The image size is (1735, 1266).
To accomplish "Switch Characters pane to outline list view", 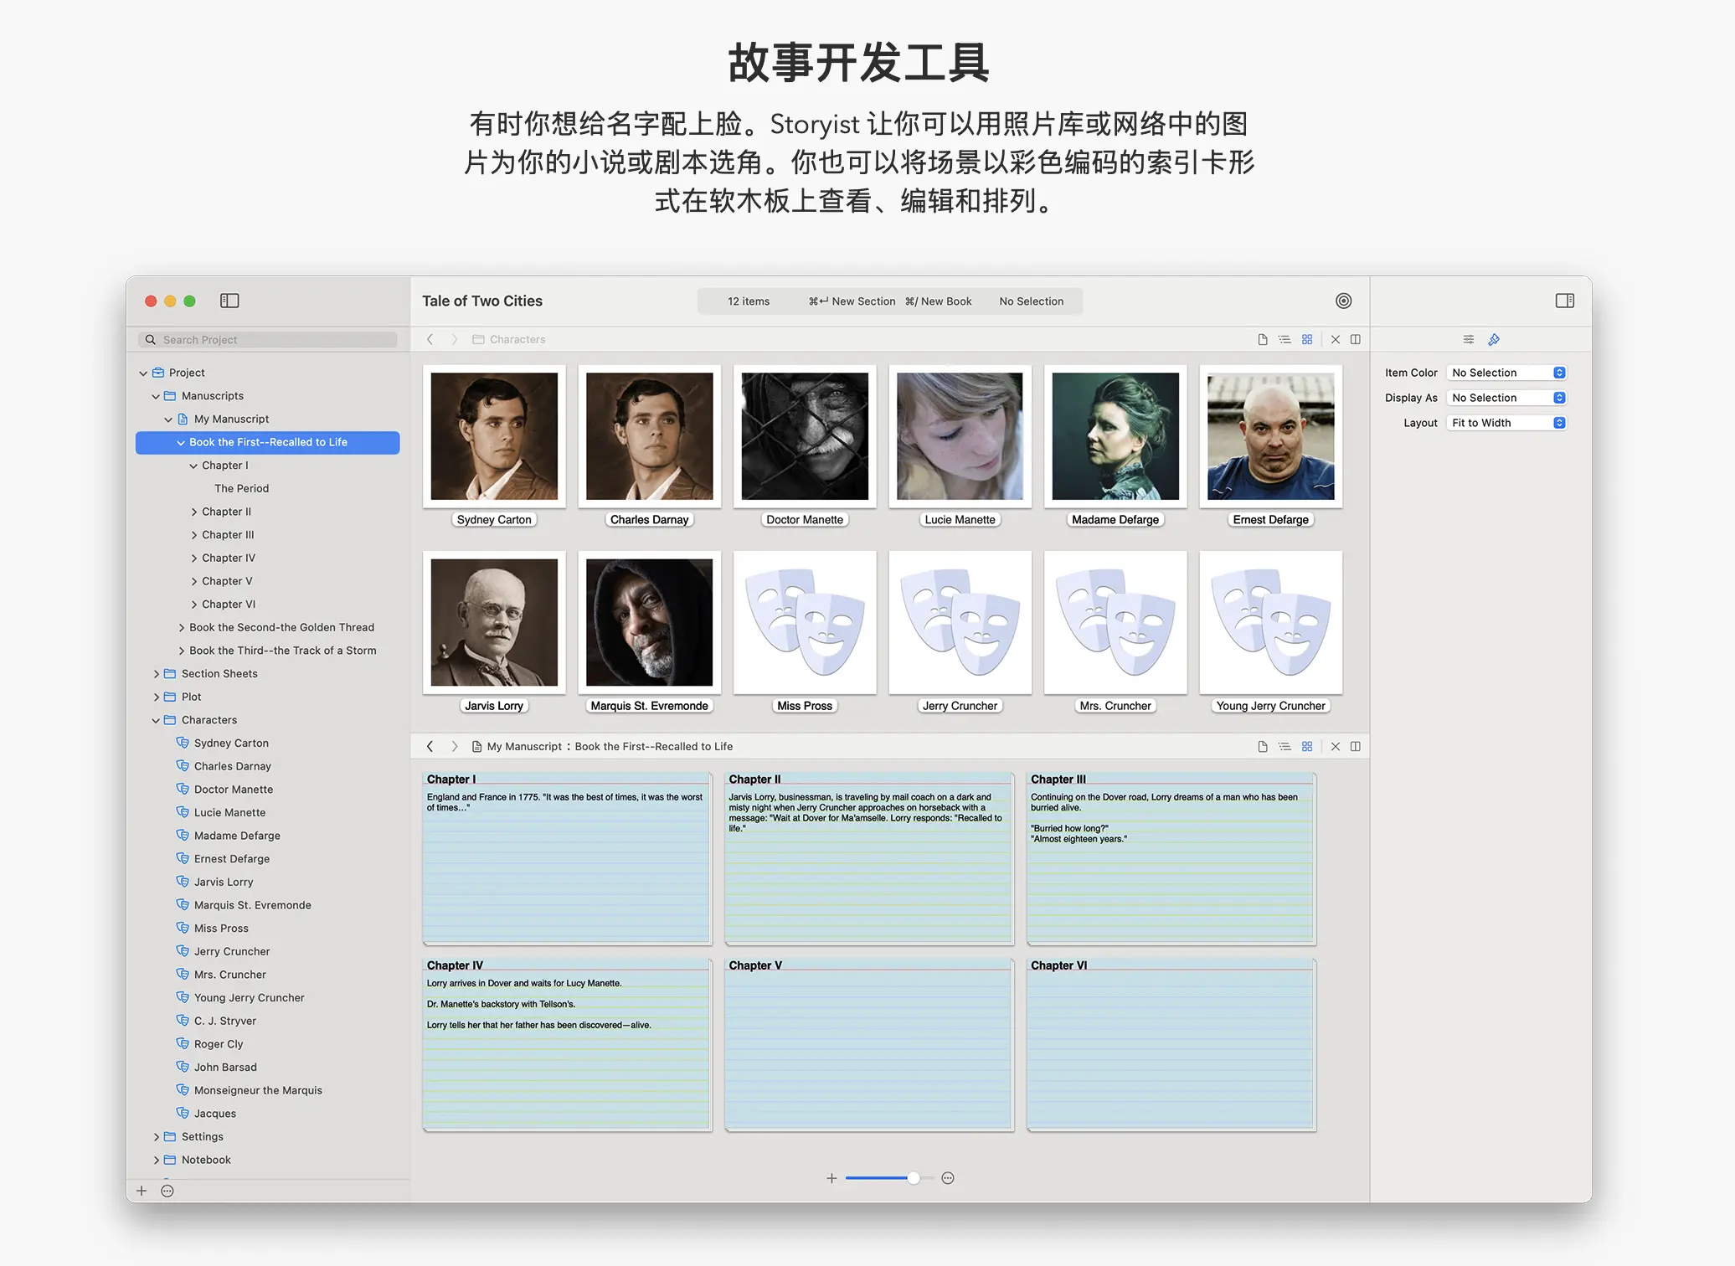I will pyautogui.click(x=1285, y=339).
